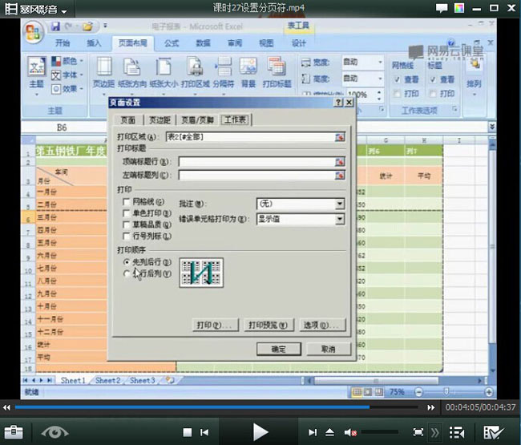Enable 草稿品质 checkbox
521x445 pixels.
pos(127,225)
